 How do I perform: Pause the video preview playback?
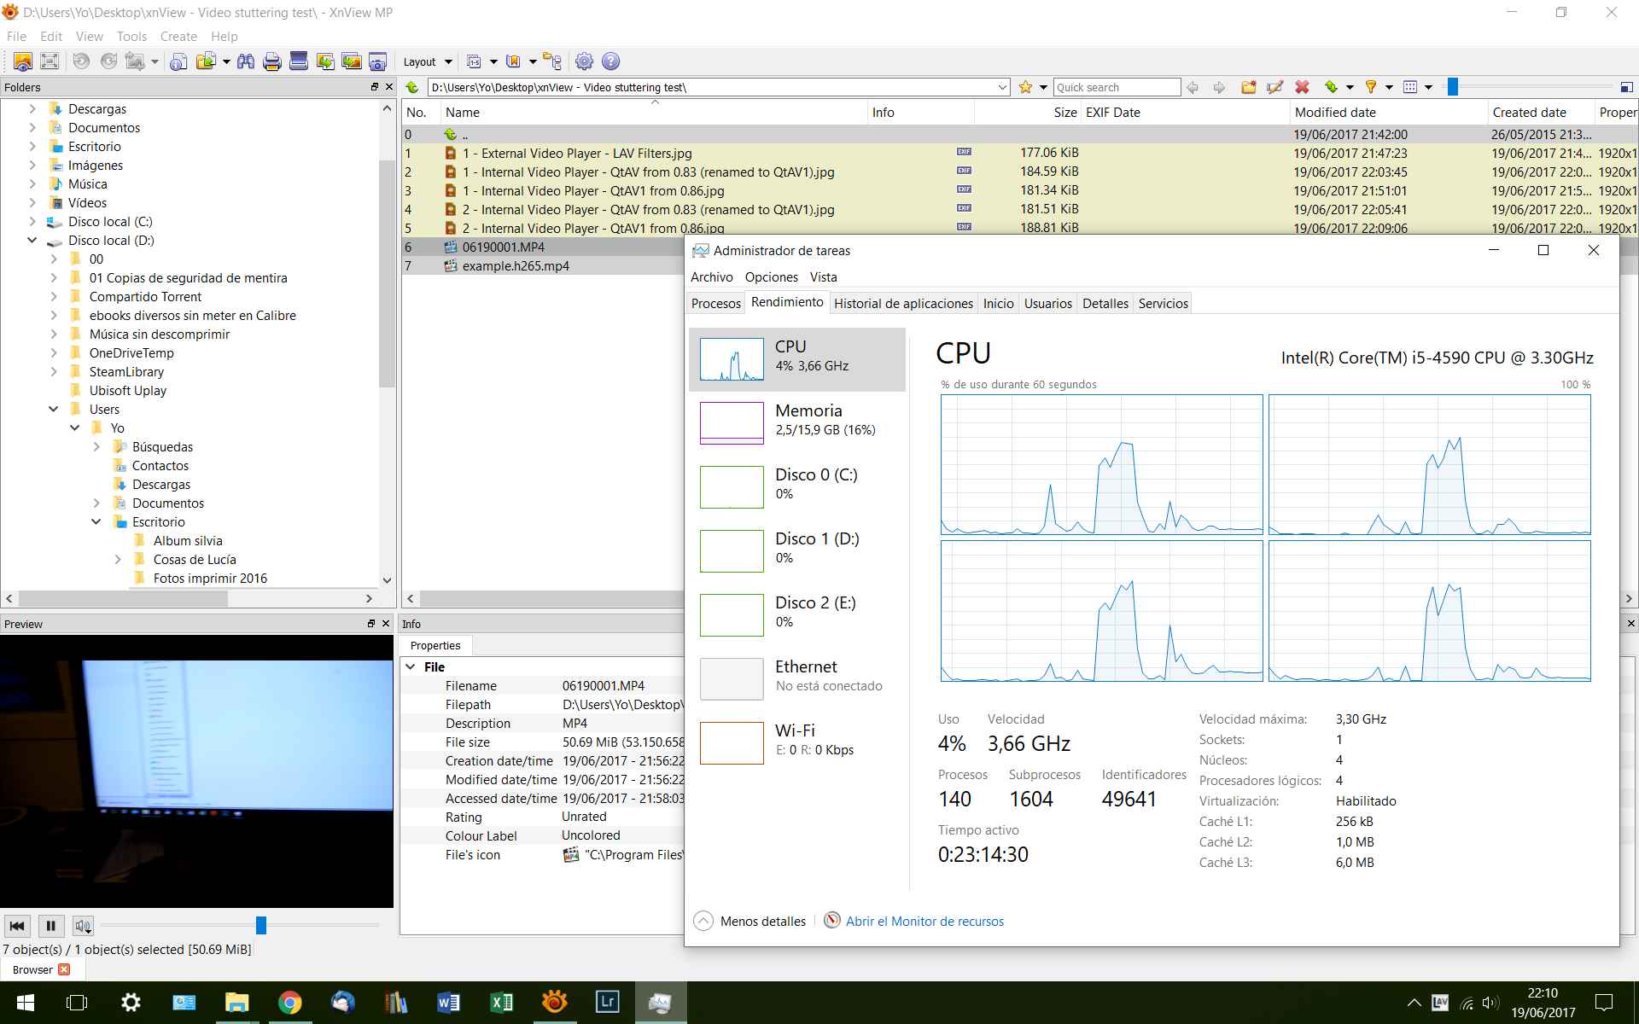coord(50,926)
